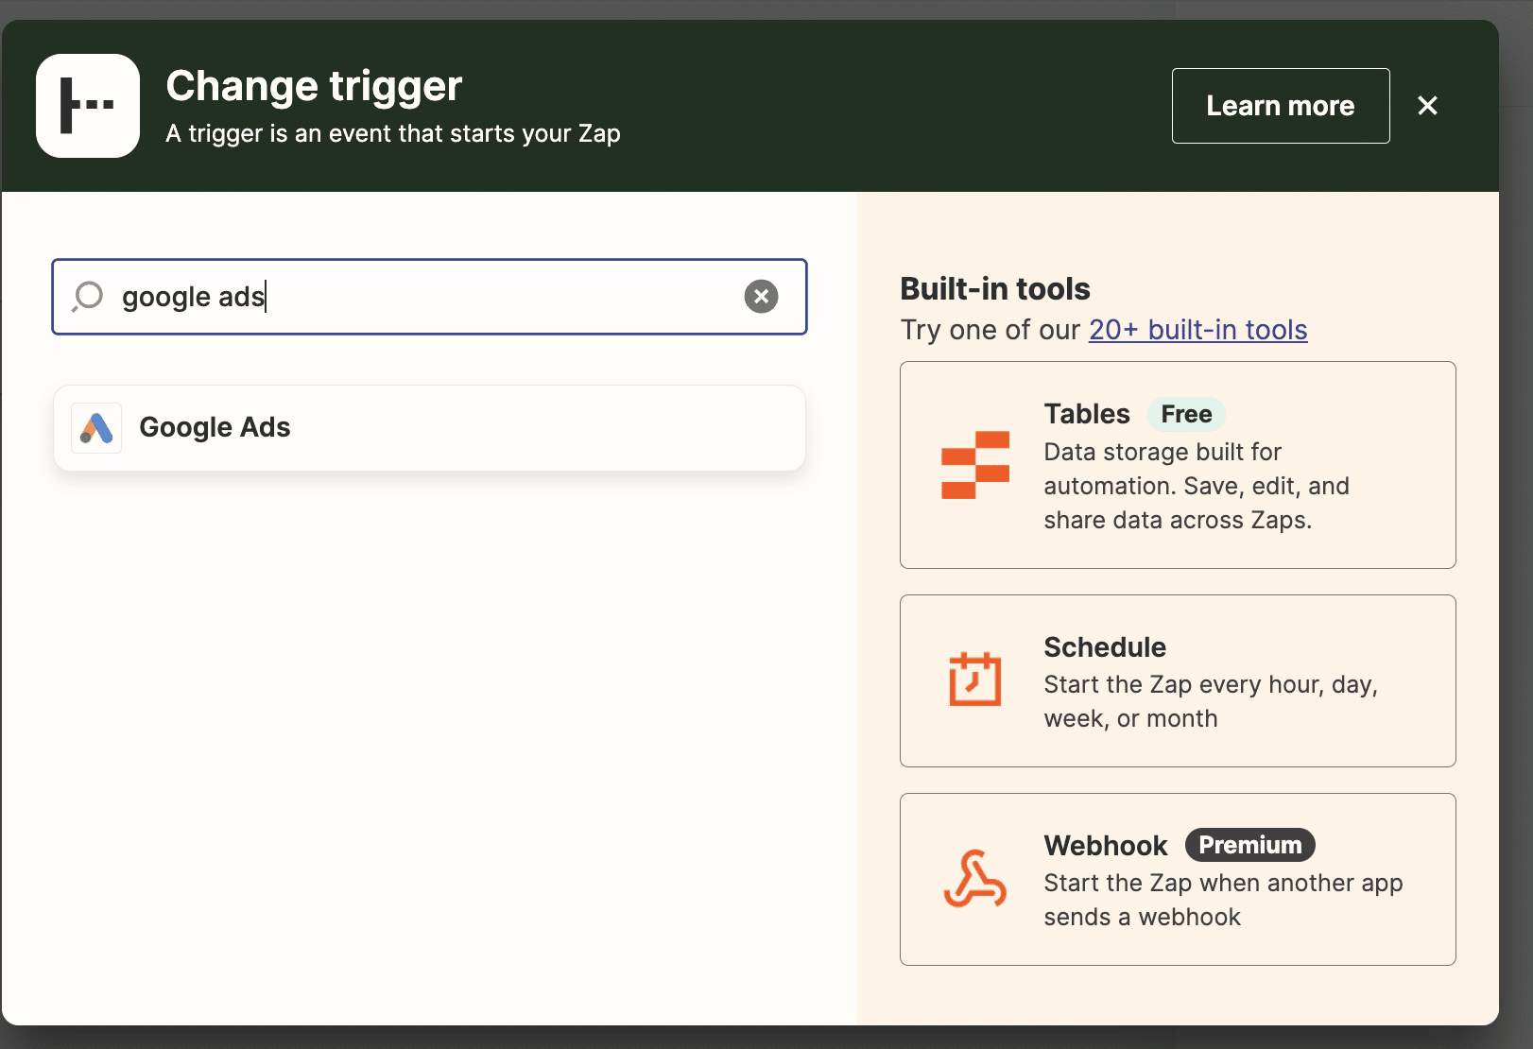
Task: Click the Free badge next to Tables
Action: point(1186,414)
